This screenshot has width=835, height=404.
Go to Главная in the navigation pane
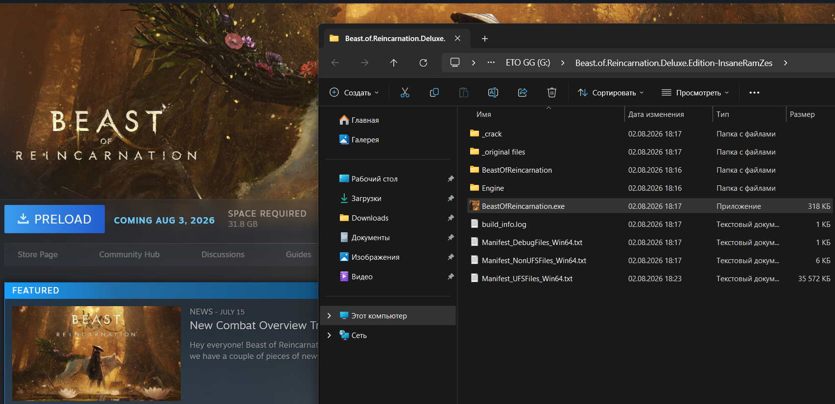point(359,120)
